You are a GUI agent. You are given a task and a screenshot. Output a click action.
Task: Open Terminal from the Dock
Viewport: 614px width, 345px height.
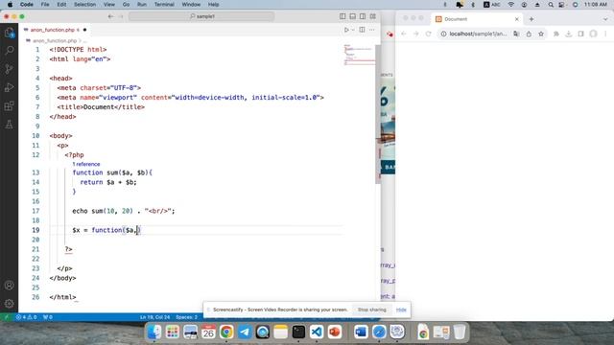[298, 333]
